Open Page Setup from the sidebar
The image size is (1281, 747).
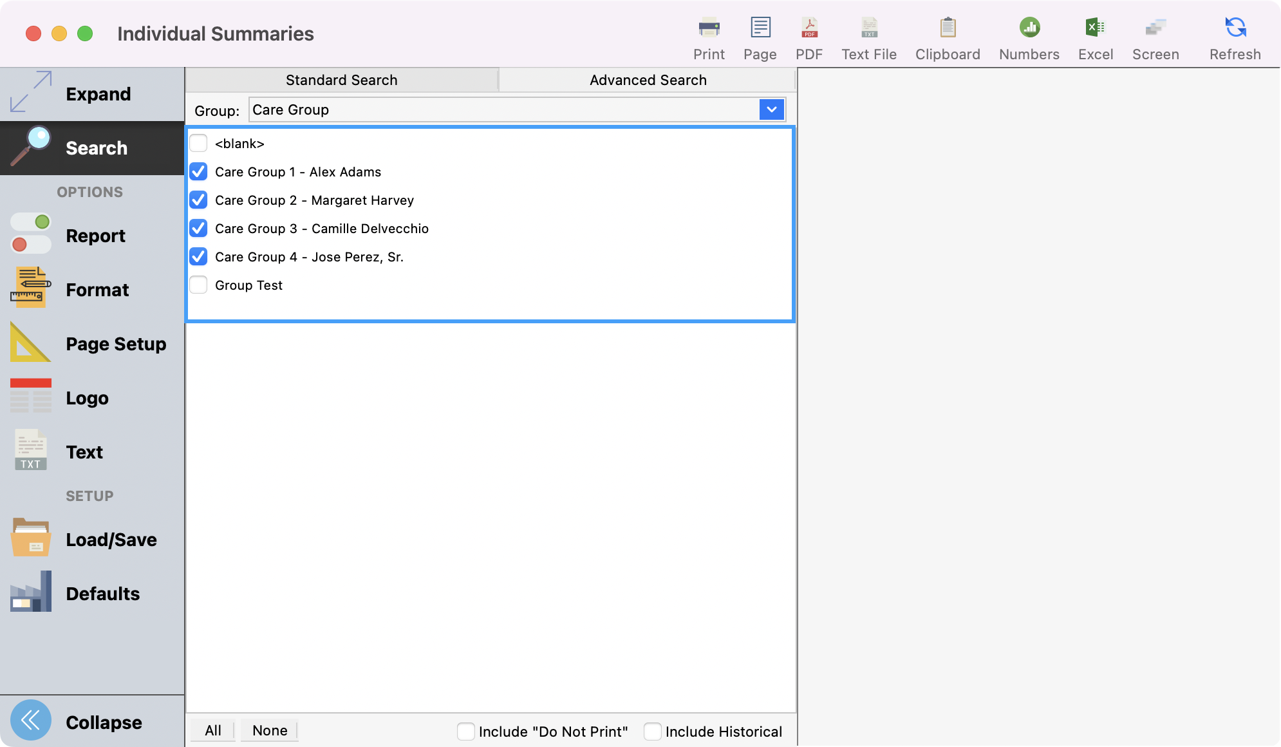115,344
